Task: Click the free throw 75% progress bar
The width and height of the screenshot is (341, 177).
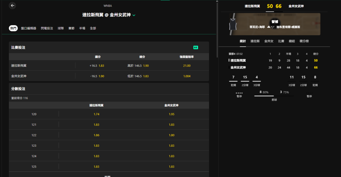Action: pyautogui.click(x=284, y=96)
